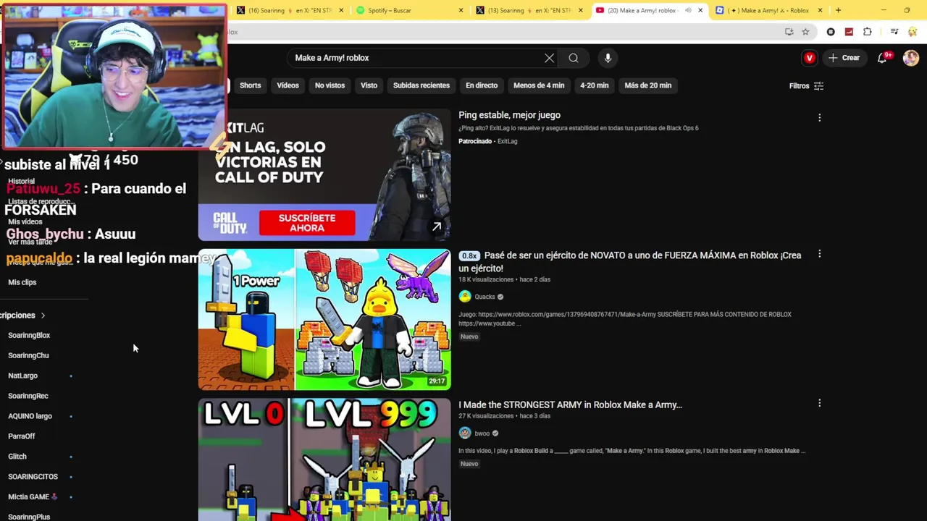Open the bwoo channel name link
This screenshot has height=521, width=927.
(x=482, y=433)
